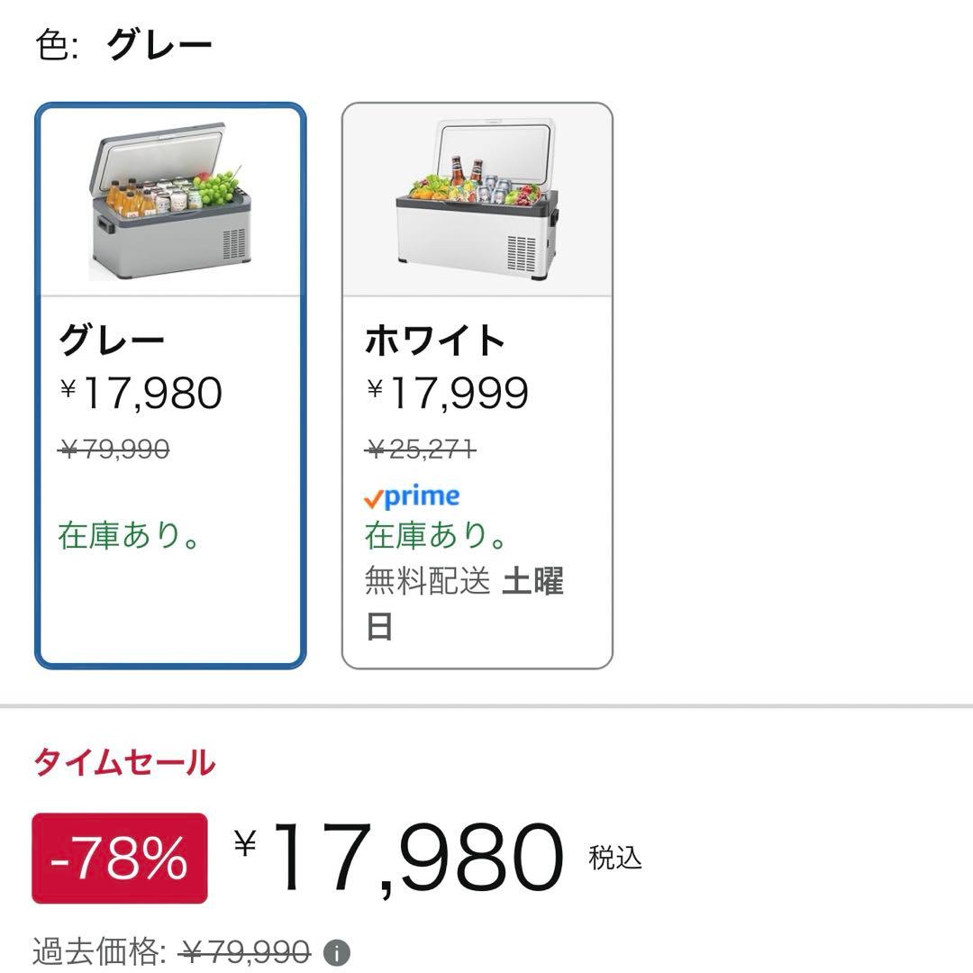The height and width of the screenshot is (973, 973).
Task: Click the タイムセール section heading
Action: 123,763
